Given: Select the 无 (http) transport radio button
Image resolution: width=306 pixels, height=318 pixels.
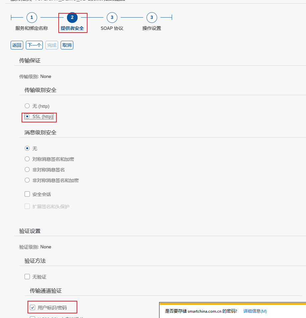Looking at the screenshot, I should 27,106.
